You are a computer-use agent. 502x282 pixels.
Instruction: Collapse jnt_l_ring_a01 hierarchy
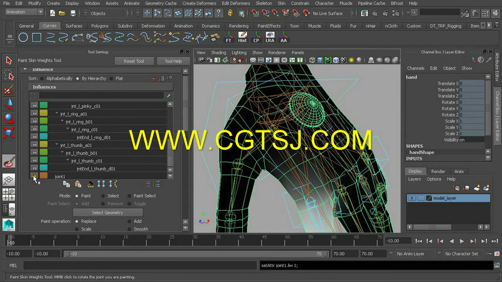57,113
